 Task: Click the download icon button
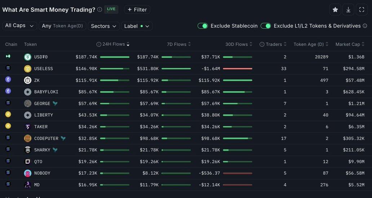[x=348, y=10]
